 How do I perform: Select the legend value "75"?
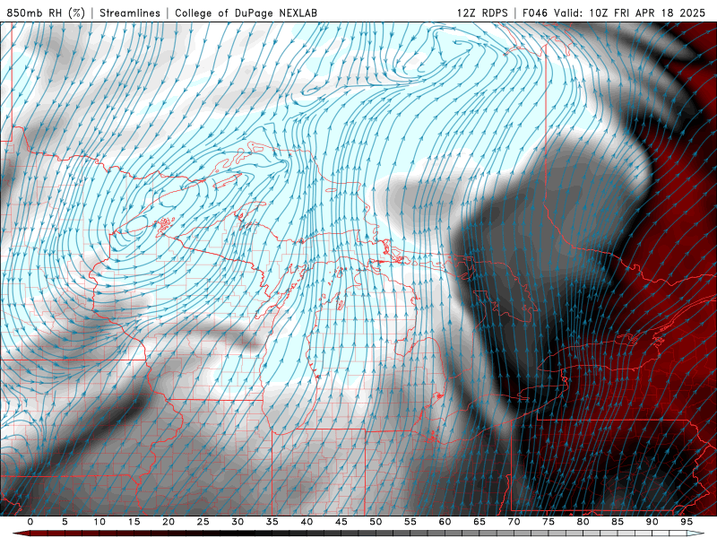click(x=549, y=522)
